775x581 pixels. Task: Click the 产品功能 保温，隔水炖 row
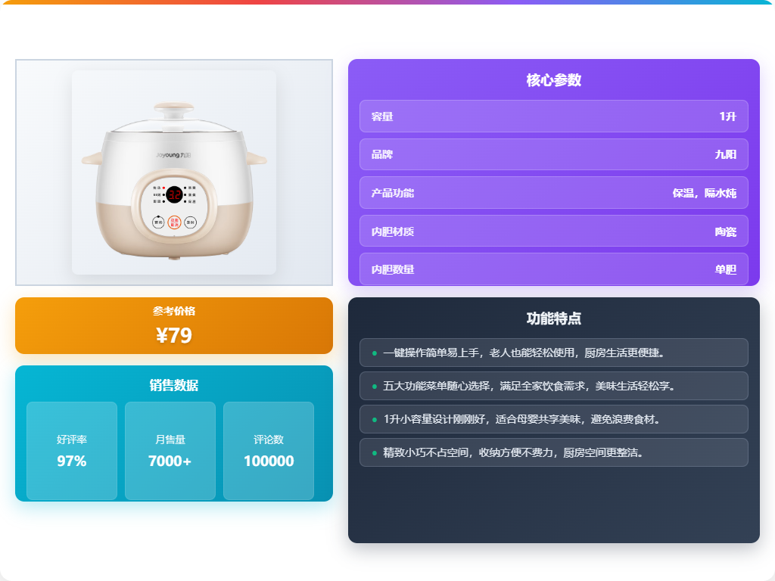[553, 193]
